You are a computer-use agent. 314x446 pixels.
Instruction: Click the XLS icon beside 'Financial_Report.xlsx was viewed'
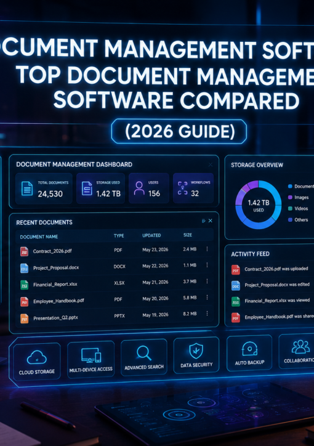point(236,301)
